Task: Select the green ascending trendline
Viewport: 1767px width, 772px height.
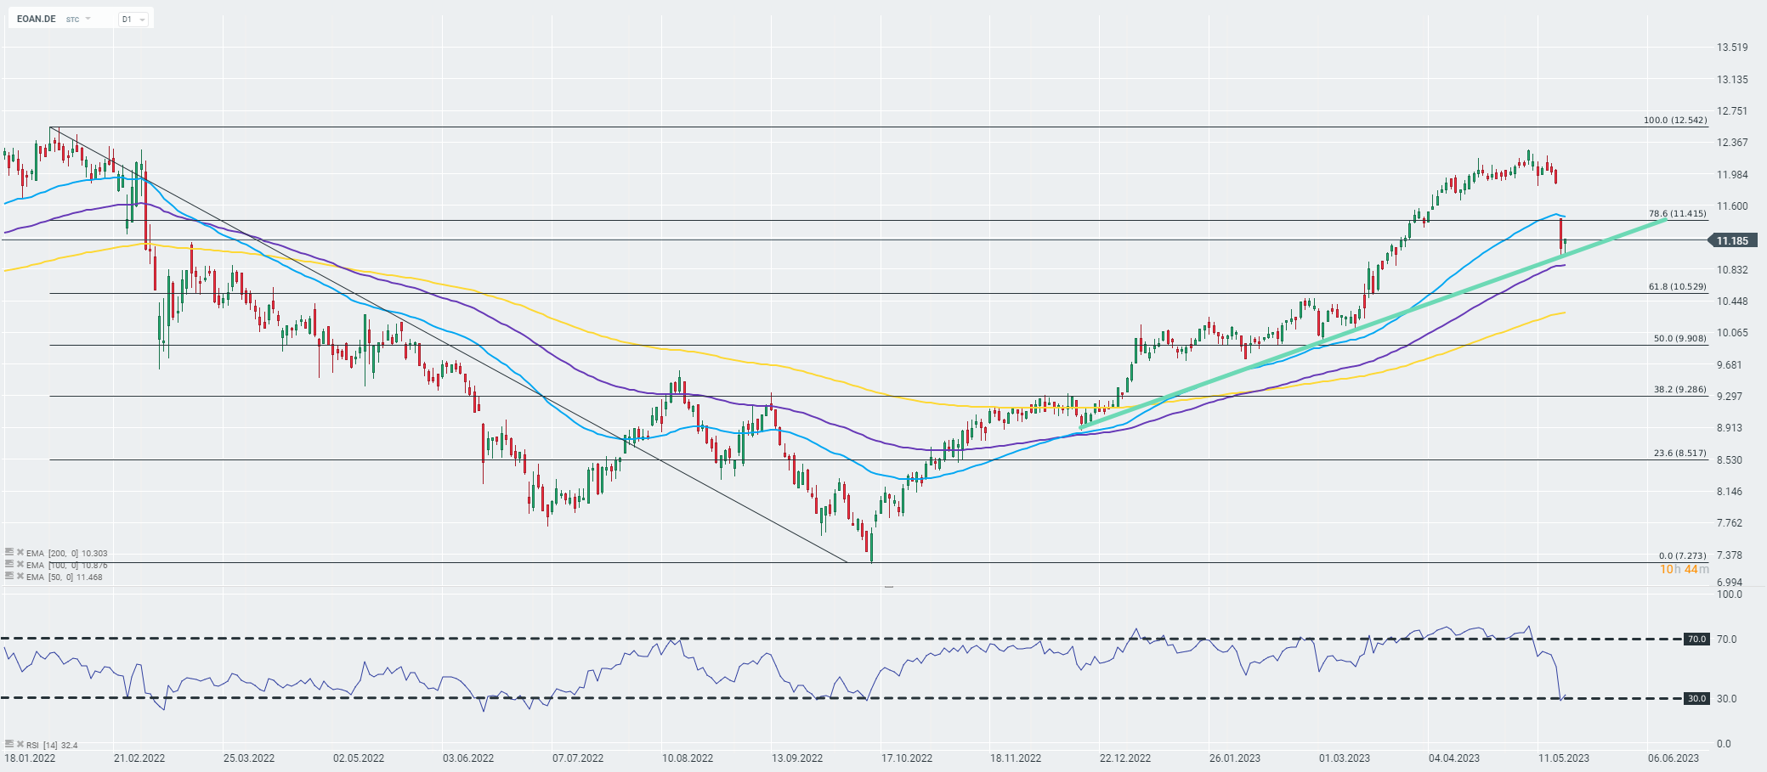Action: point(1360,330)
